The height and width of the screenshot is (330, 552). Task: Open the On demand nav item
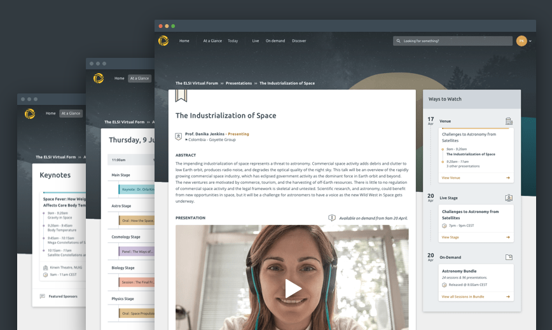coord(275,41)
